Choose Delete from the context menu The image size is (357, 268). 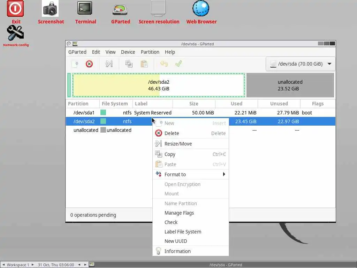pos(191,133)
